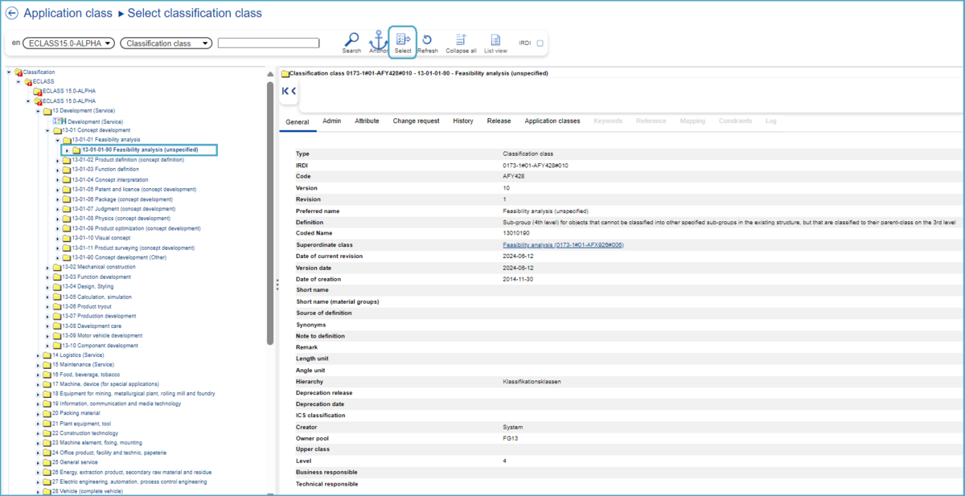This screenshot has height=496, width=965.
Task: Open the Attribute tab
Action: [367, 121]
